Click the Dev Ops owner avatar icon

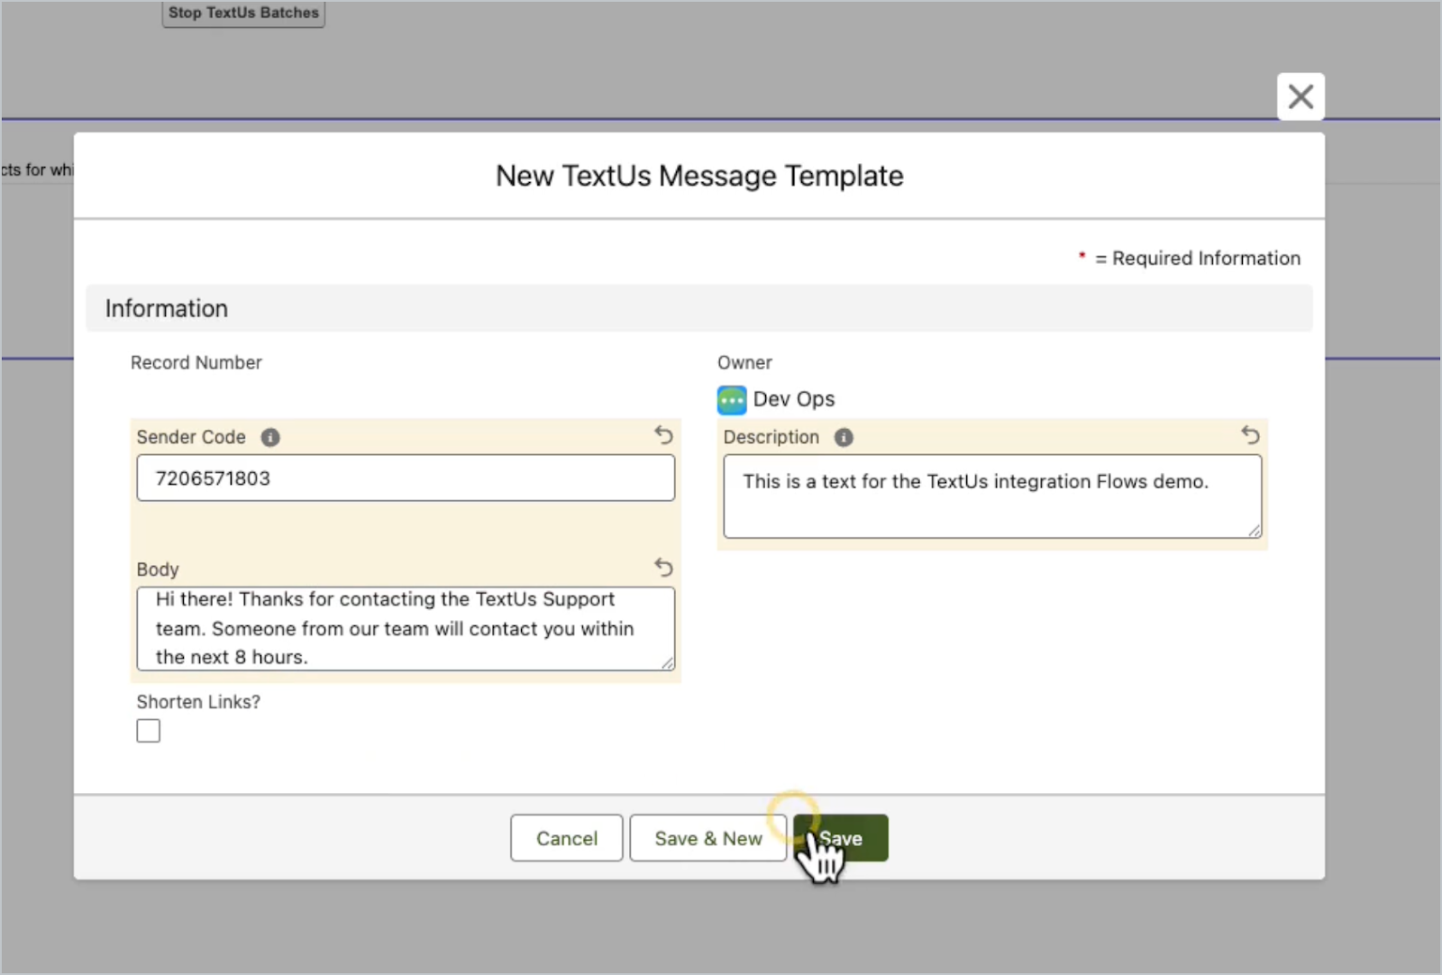click(x=732, y=399)
